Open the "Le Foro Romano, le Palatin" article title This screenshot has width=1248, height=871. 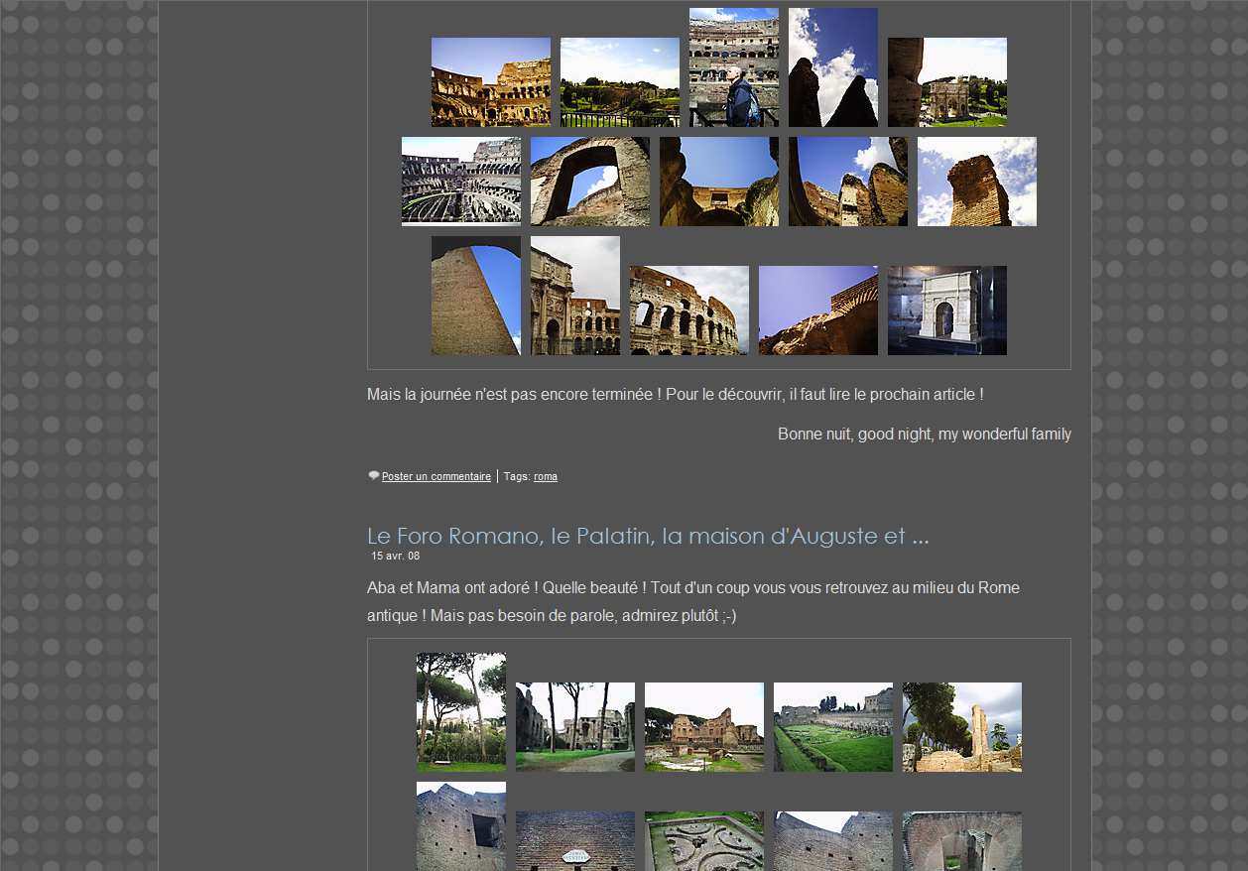(647, 537)
